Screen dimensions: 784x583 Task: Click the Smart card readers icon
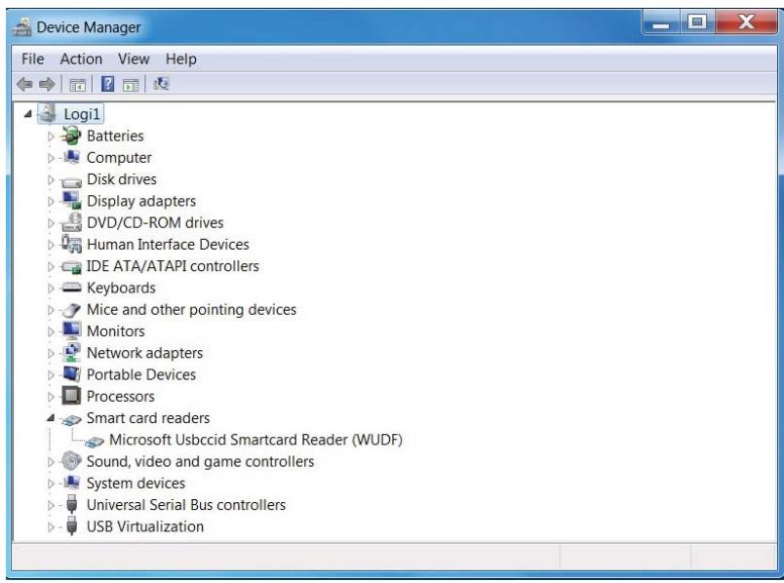pos(71,419)
